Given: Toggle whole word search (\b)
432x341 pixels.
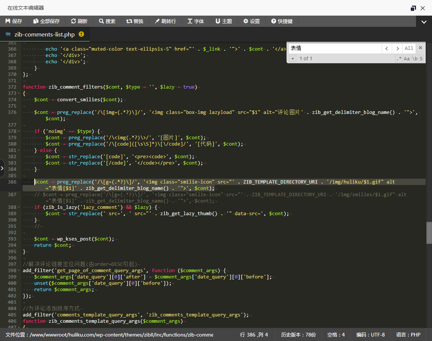Looking at the screenshot, I should (x=415, y=58).
